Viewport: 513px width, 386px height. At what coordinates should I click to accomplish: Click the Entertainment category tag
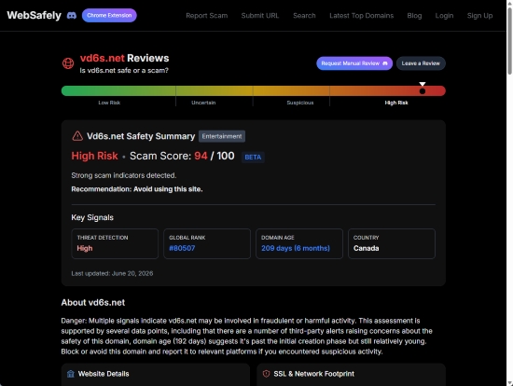pyautogui.click(x=222, y=136)
